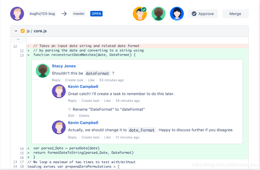Click Kevin Campbell avatar on date_Format comment
Image resolution: width=260 pixels, height=170 pixels.
(x=59, y=127)
